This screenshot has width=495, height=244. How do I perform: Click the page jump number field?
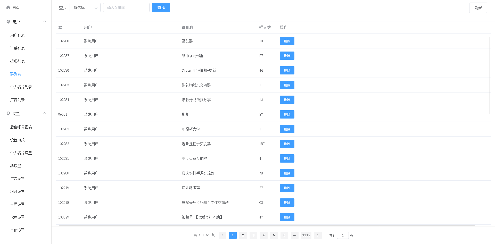(x=343, y=235)
